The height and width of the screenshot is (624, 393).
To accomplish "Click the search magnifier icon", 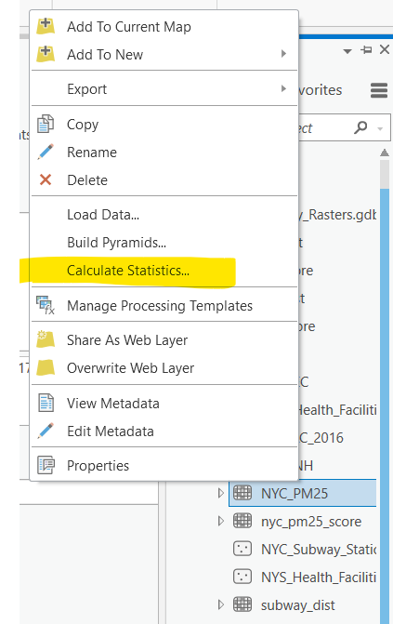I will (x=360, y=127).
